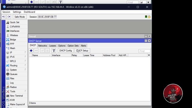Click the remove (minus) icon in DHCP Server toolbar
192x108 pixels.
pos(36,51)
